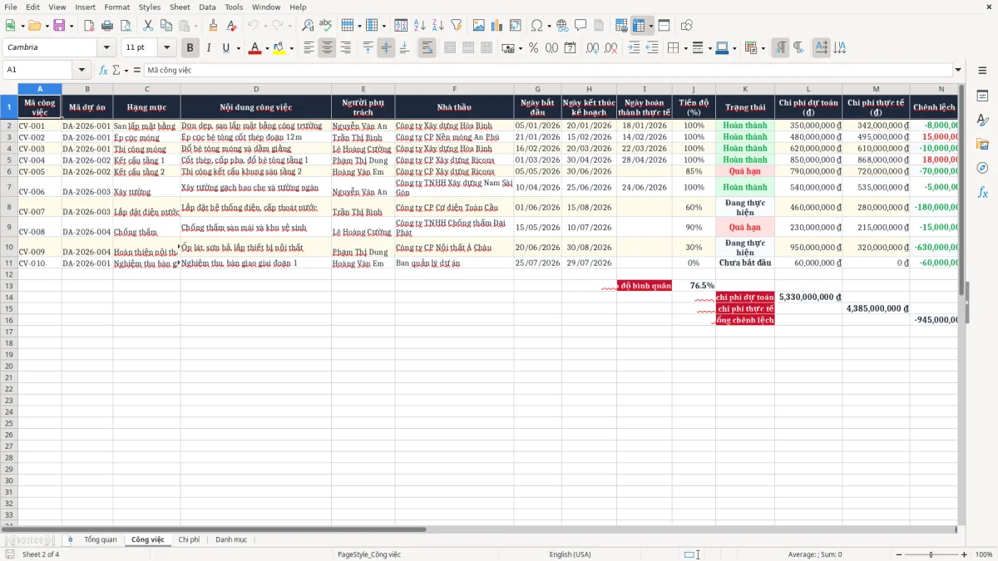Switch to the Chi phí sheet tab
The height and width of the screenshot is (561, 998).
point(189,540)
